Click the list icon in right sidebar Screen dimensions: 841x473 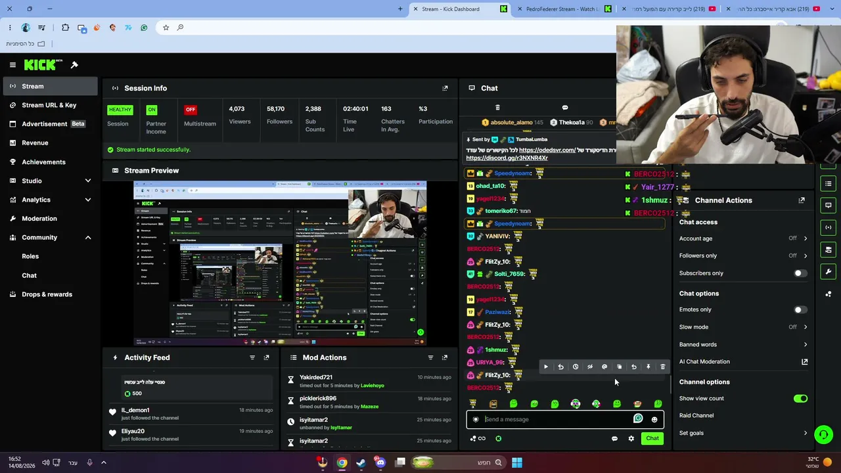pyautogui.click(x=829, y=183)
